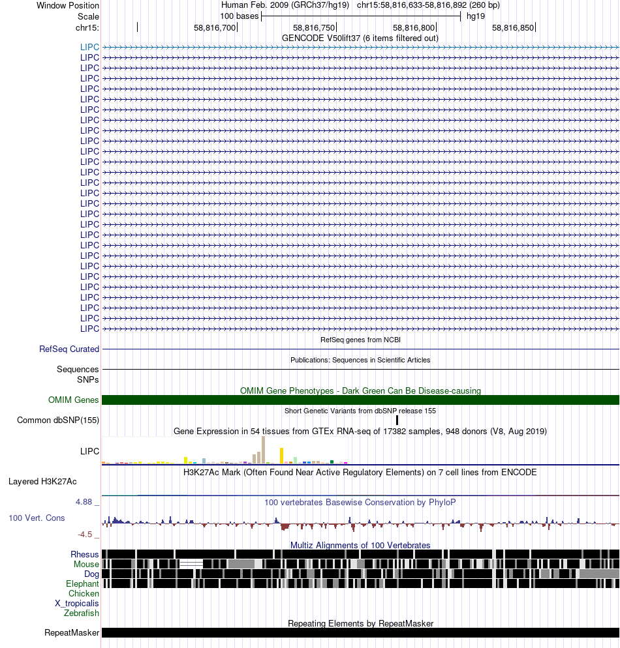Click the 'hg19' label next to scale bar
This screenshot has width=620, height=648.
click(476, 16)
